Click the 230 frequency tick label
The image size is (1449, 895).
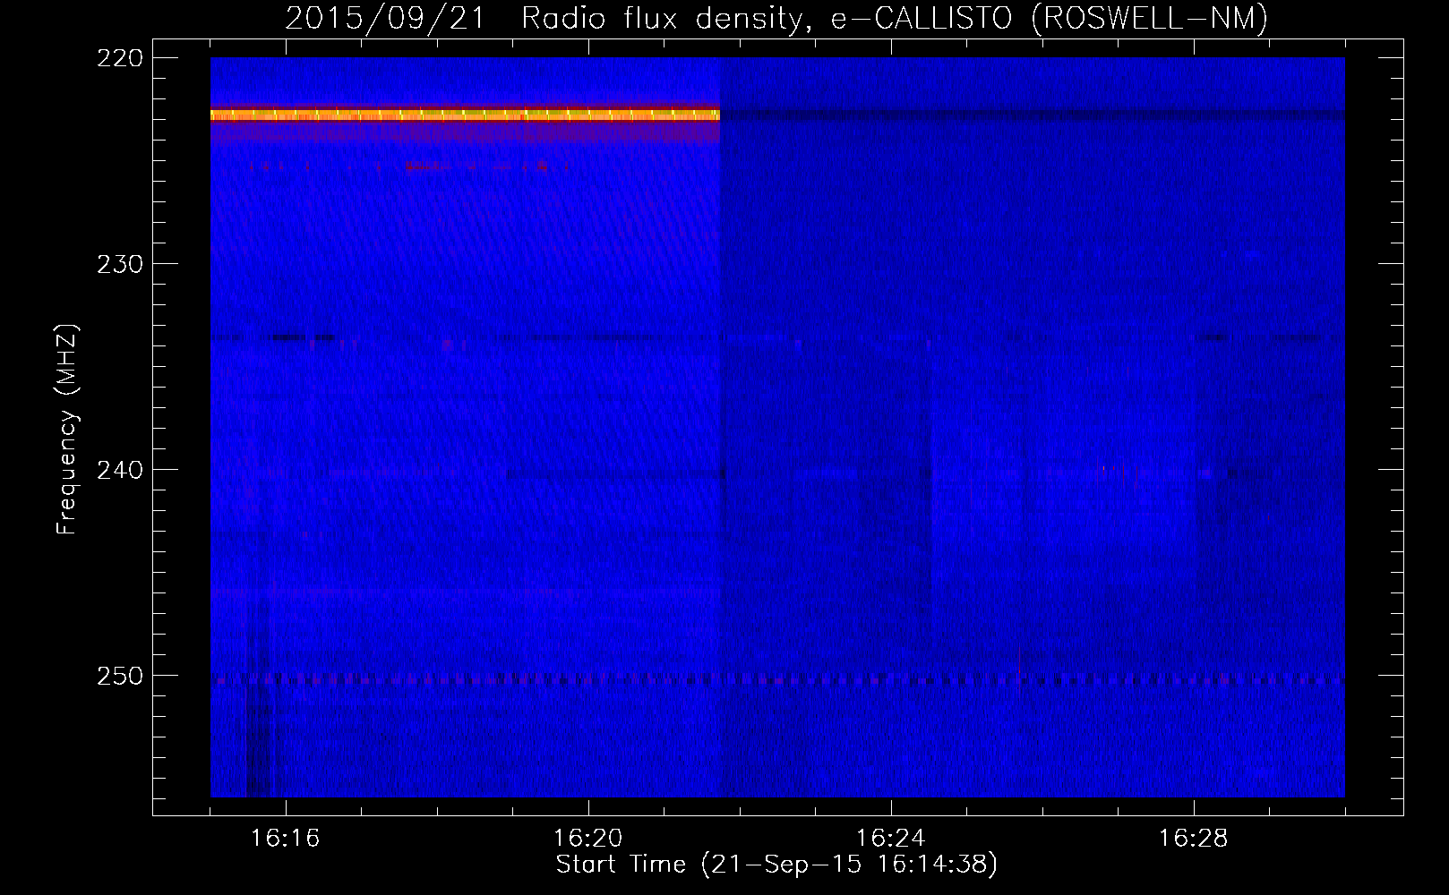tap(120, 264)
